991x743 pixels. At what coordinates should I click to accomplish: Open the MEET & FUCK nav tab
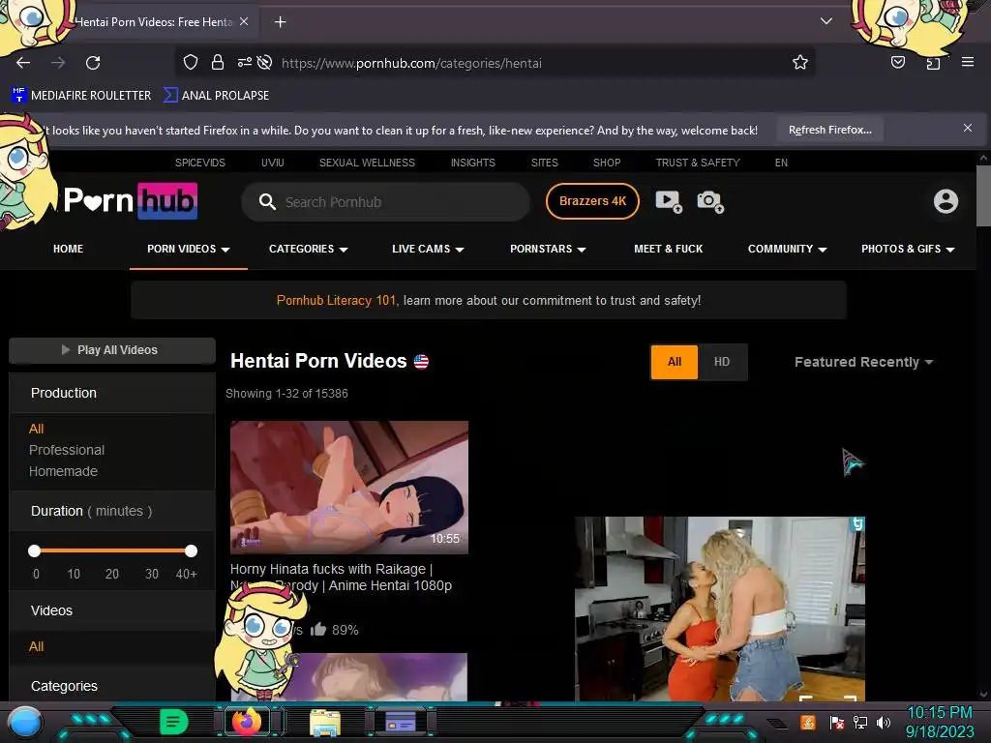[x=668, y=249]
